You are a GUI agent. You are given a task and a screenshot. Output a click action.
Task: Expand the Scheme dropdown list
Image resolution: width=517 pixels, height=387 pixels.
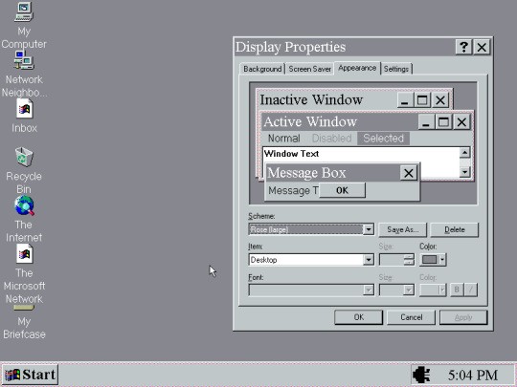click(x=369, y=229)
